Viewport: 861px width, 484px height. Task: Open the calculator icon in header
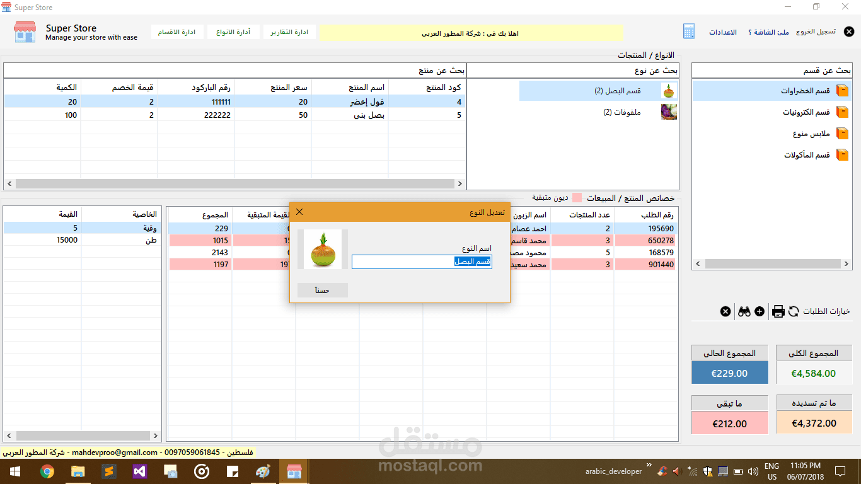[689, 32]
